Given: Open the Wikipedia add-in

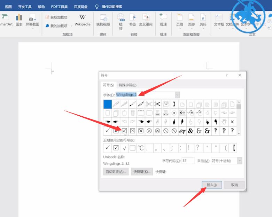Looking at the screenshot, I should (x=83, y=20).
